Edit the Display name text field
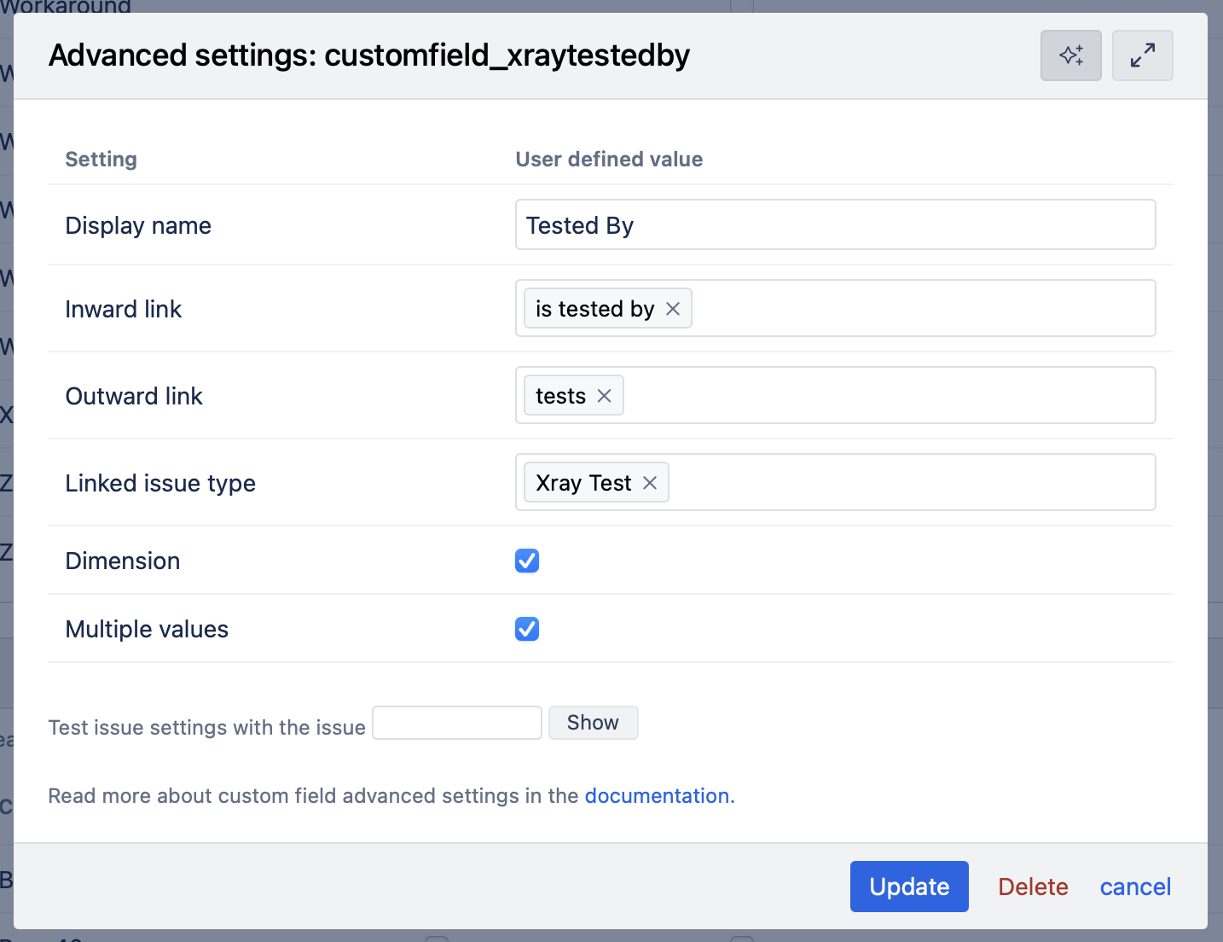The image size is (1223, 942). click(835, 225)
